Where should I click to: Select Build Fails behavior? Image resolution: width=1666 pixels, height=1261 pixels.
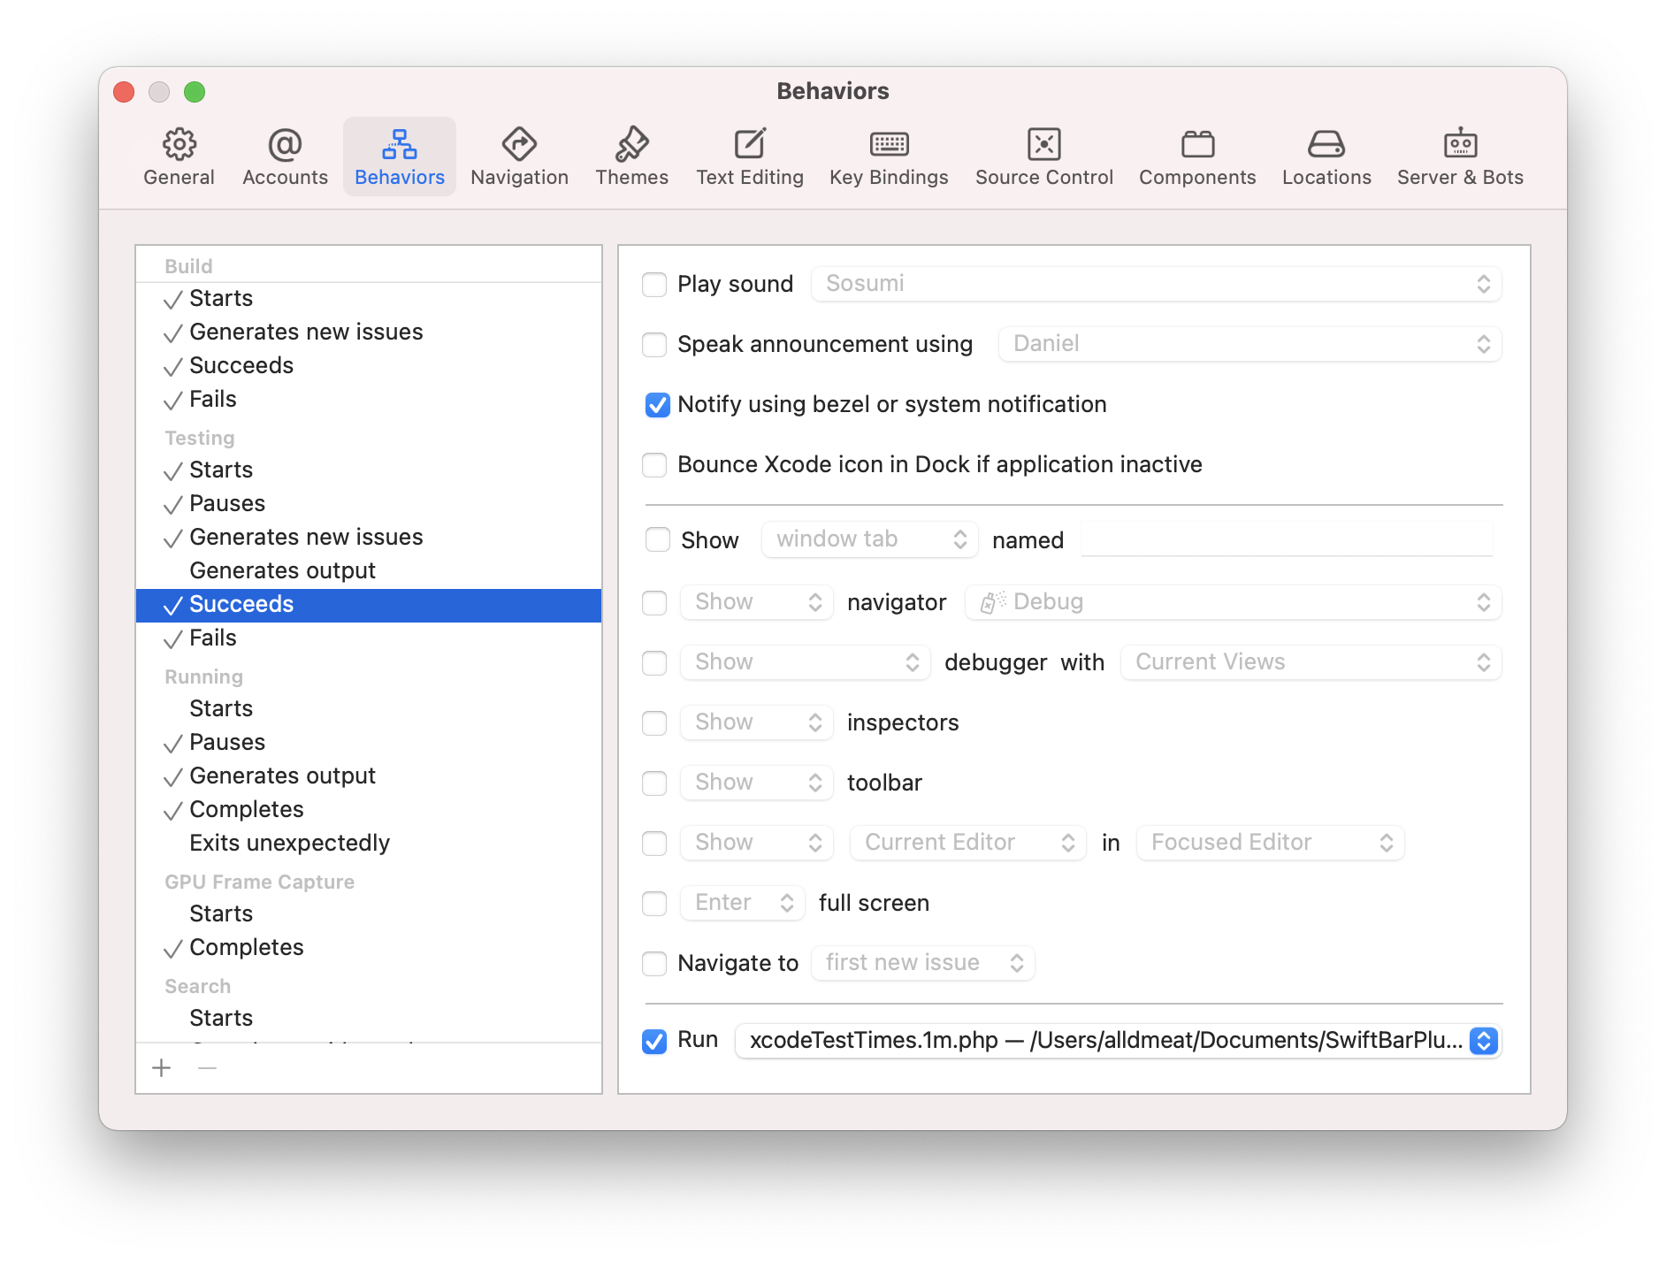(x=369, y=400)
